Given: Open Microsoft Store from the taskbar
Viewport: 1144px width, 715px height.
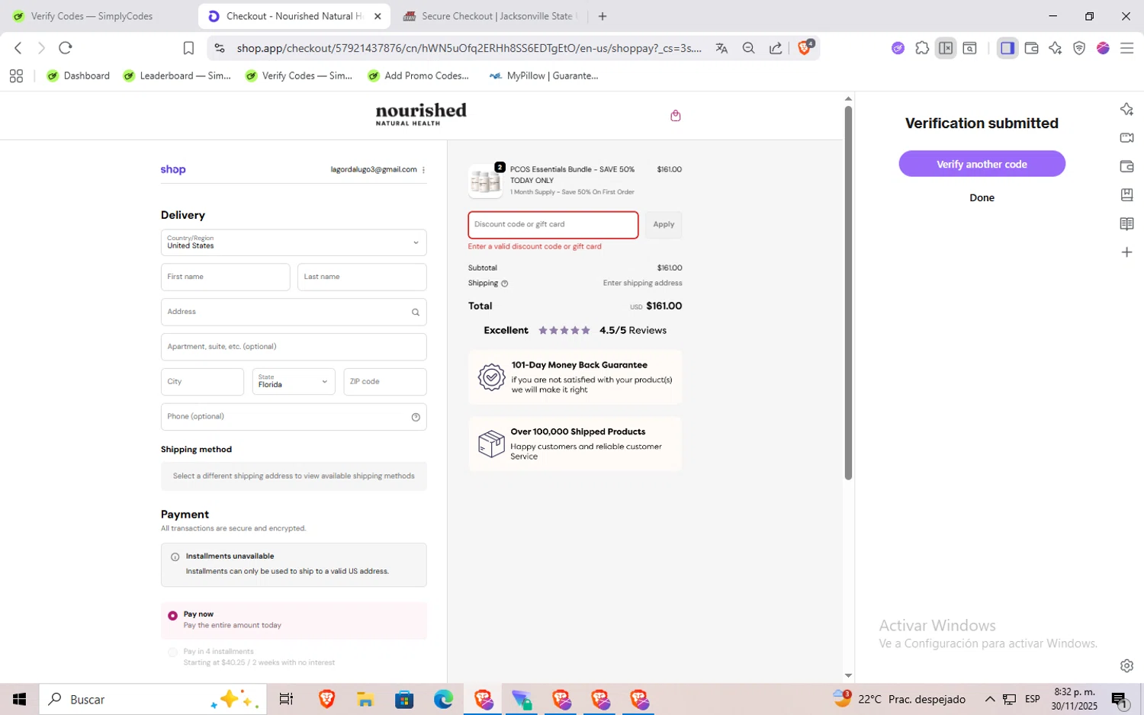Looking at the screenshot, I should [404, 699].
